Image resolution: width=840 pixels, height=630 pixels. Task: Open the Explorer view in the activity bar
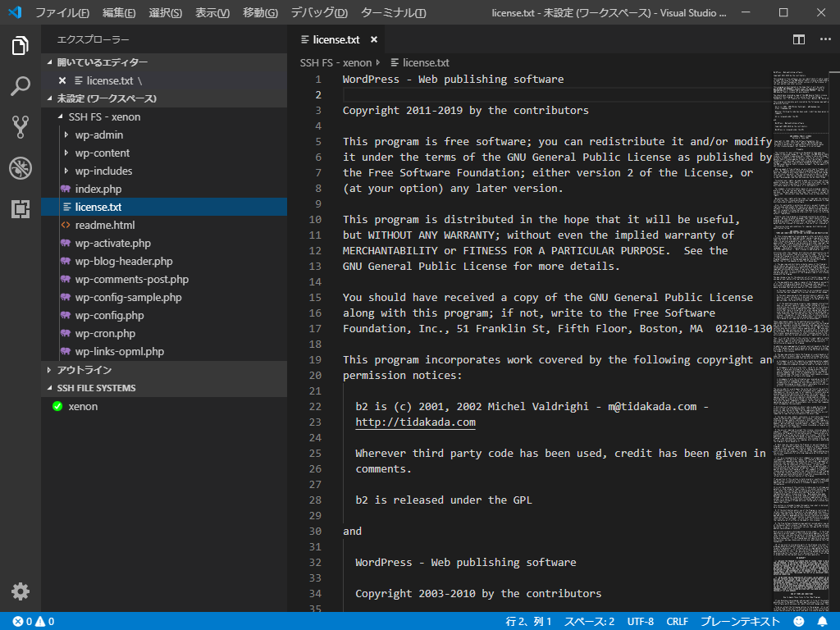coord(21,47)
